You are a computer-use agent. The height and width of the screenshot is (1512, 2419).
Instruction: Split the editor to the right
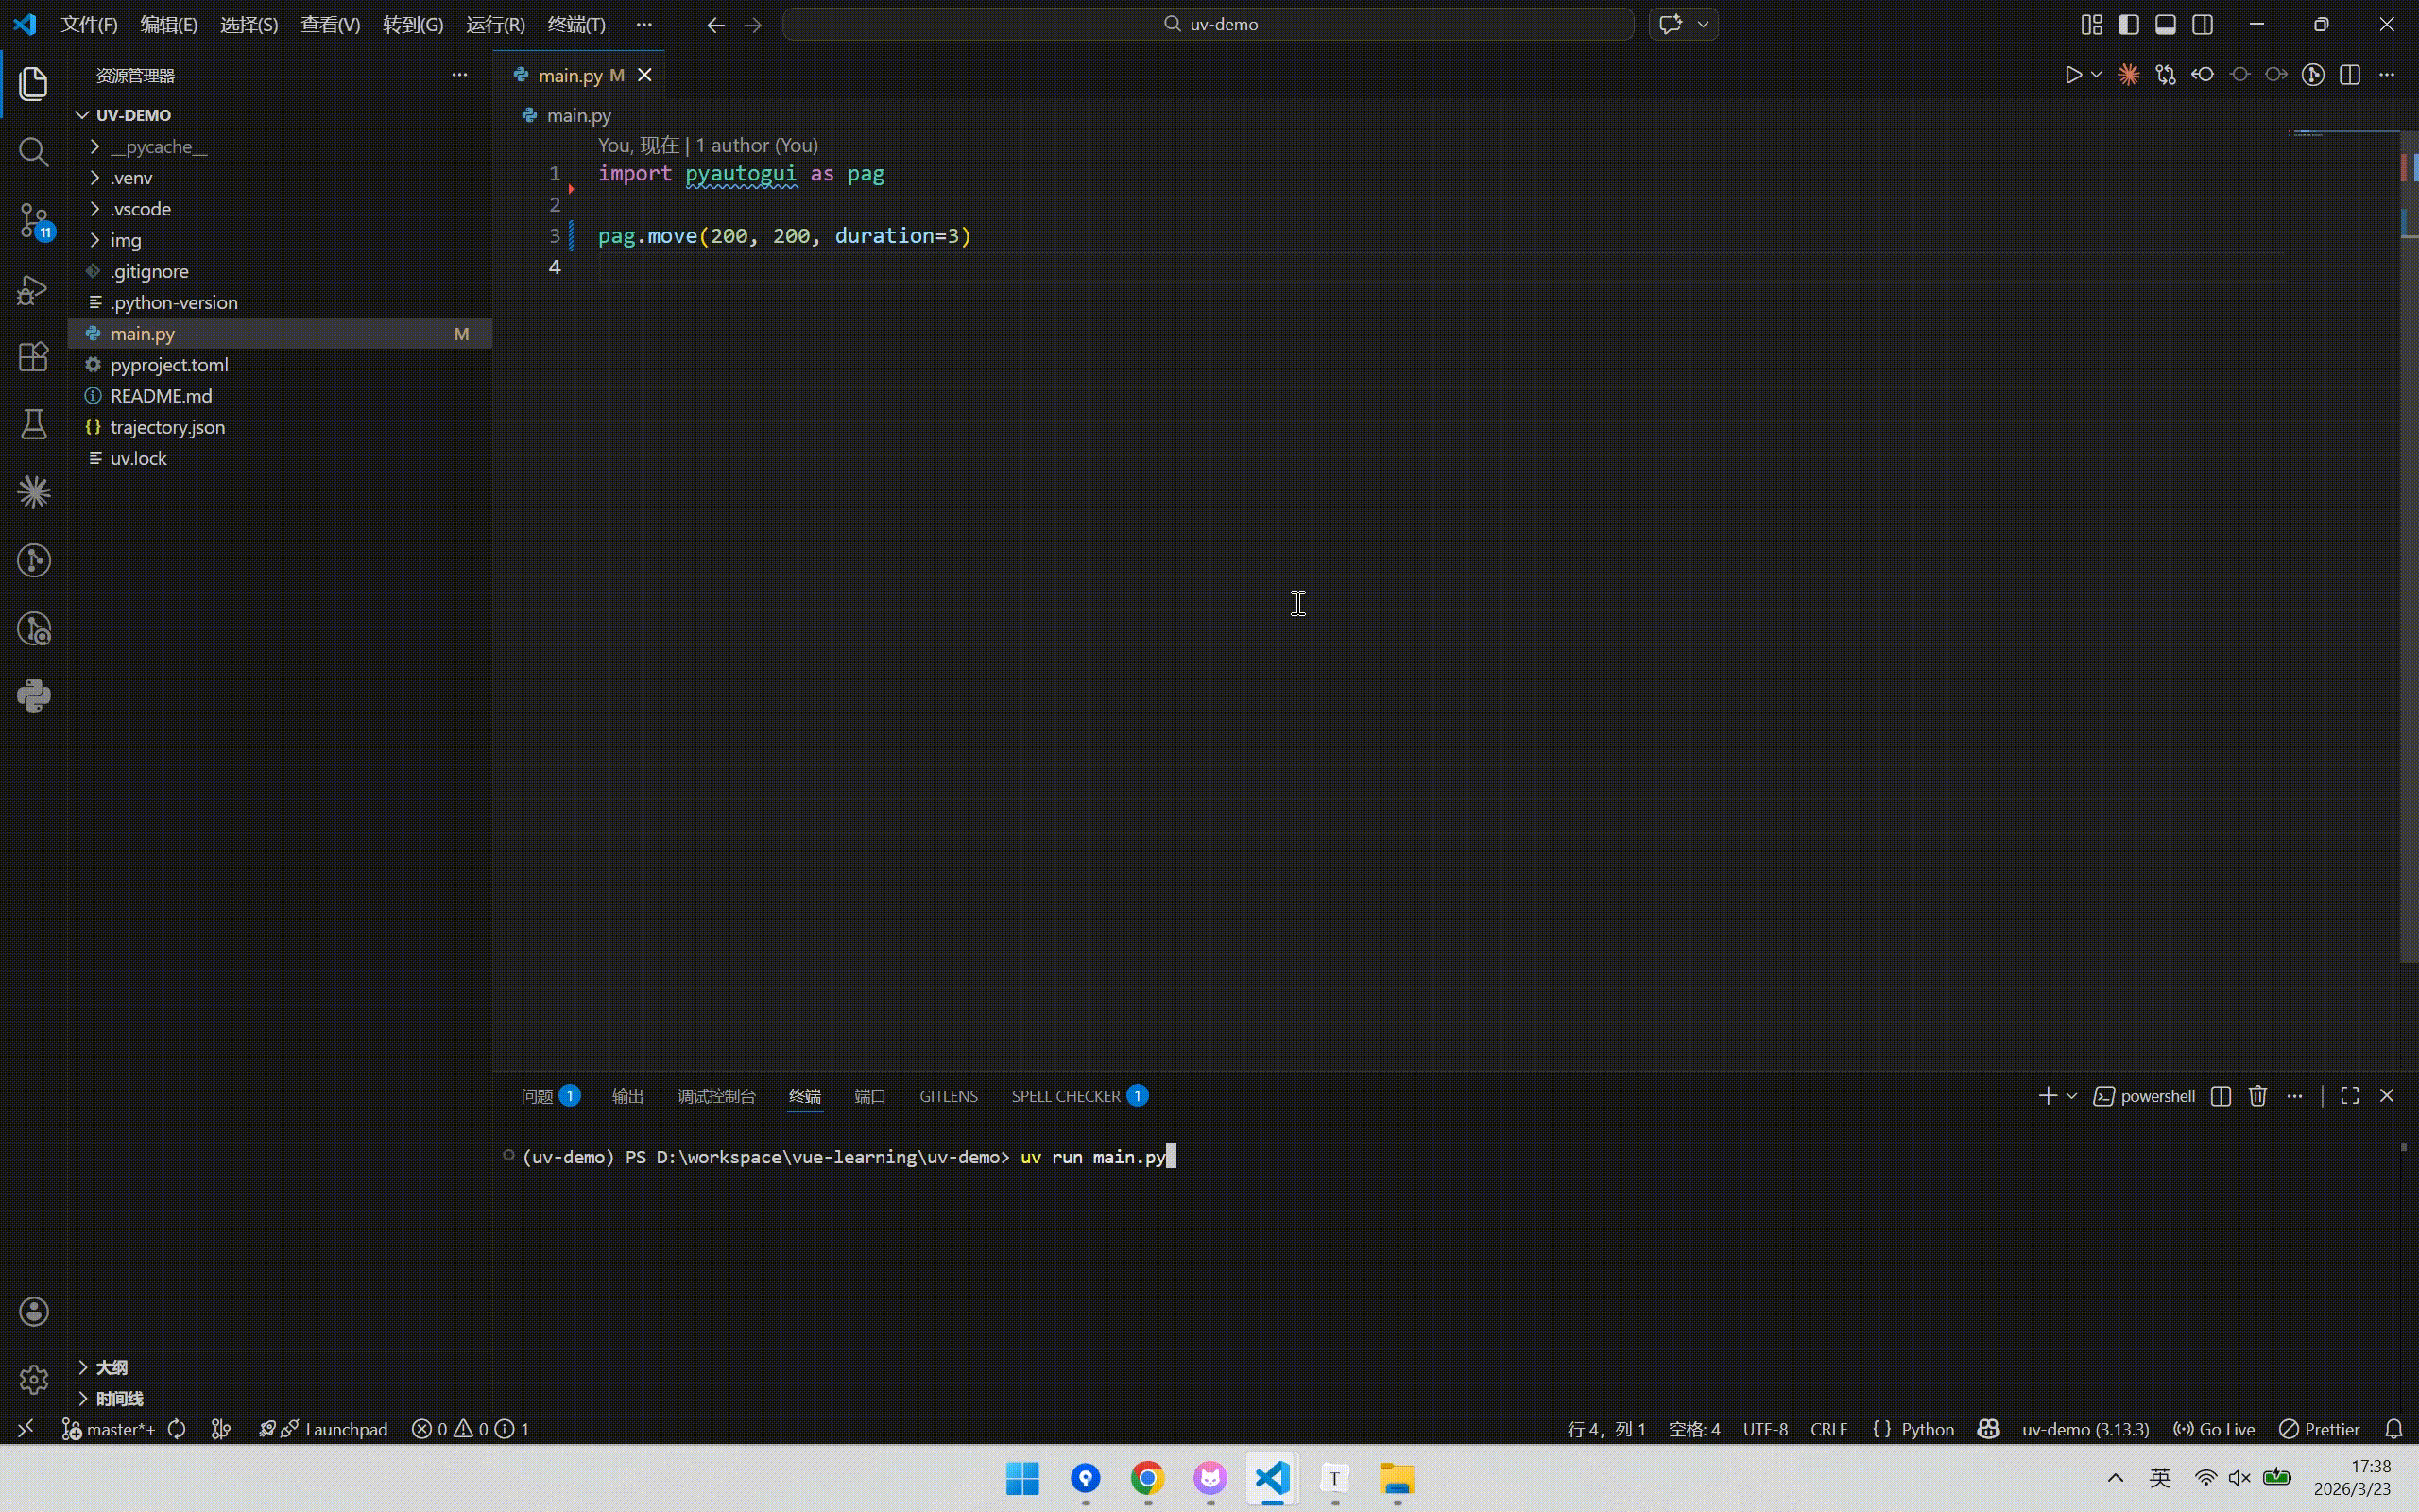coord(2350,75)
